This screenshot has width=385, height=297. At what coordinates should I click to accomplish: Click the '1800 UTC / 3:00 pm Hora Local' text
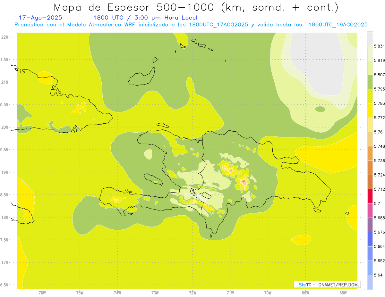tap(145, 18)
